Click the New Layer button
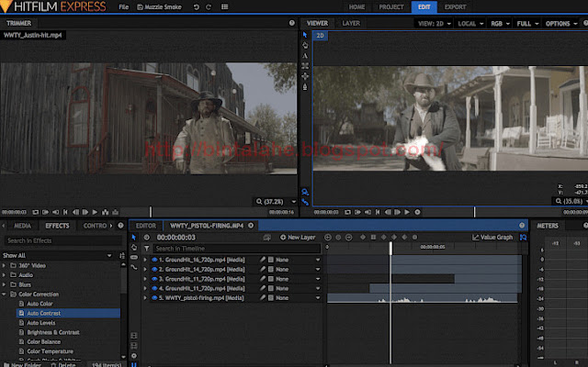Viewport: 588px width, 367px height. tap(298, 237)
